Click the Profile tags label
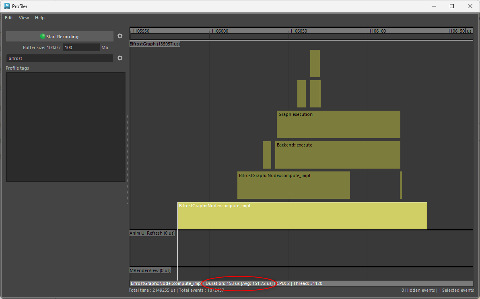480x299 pixels. (x=17, y=68)
